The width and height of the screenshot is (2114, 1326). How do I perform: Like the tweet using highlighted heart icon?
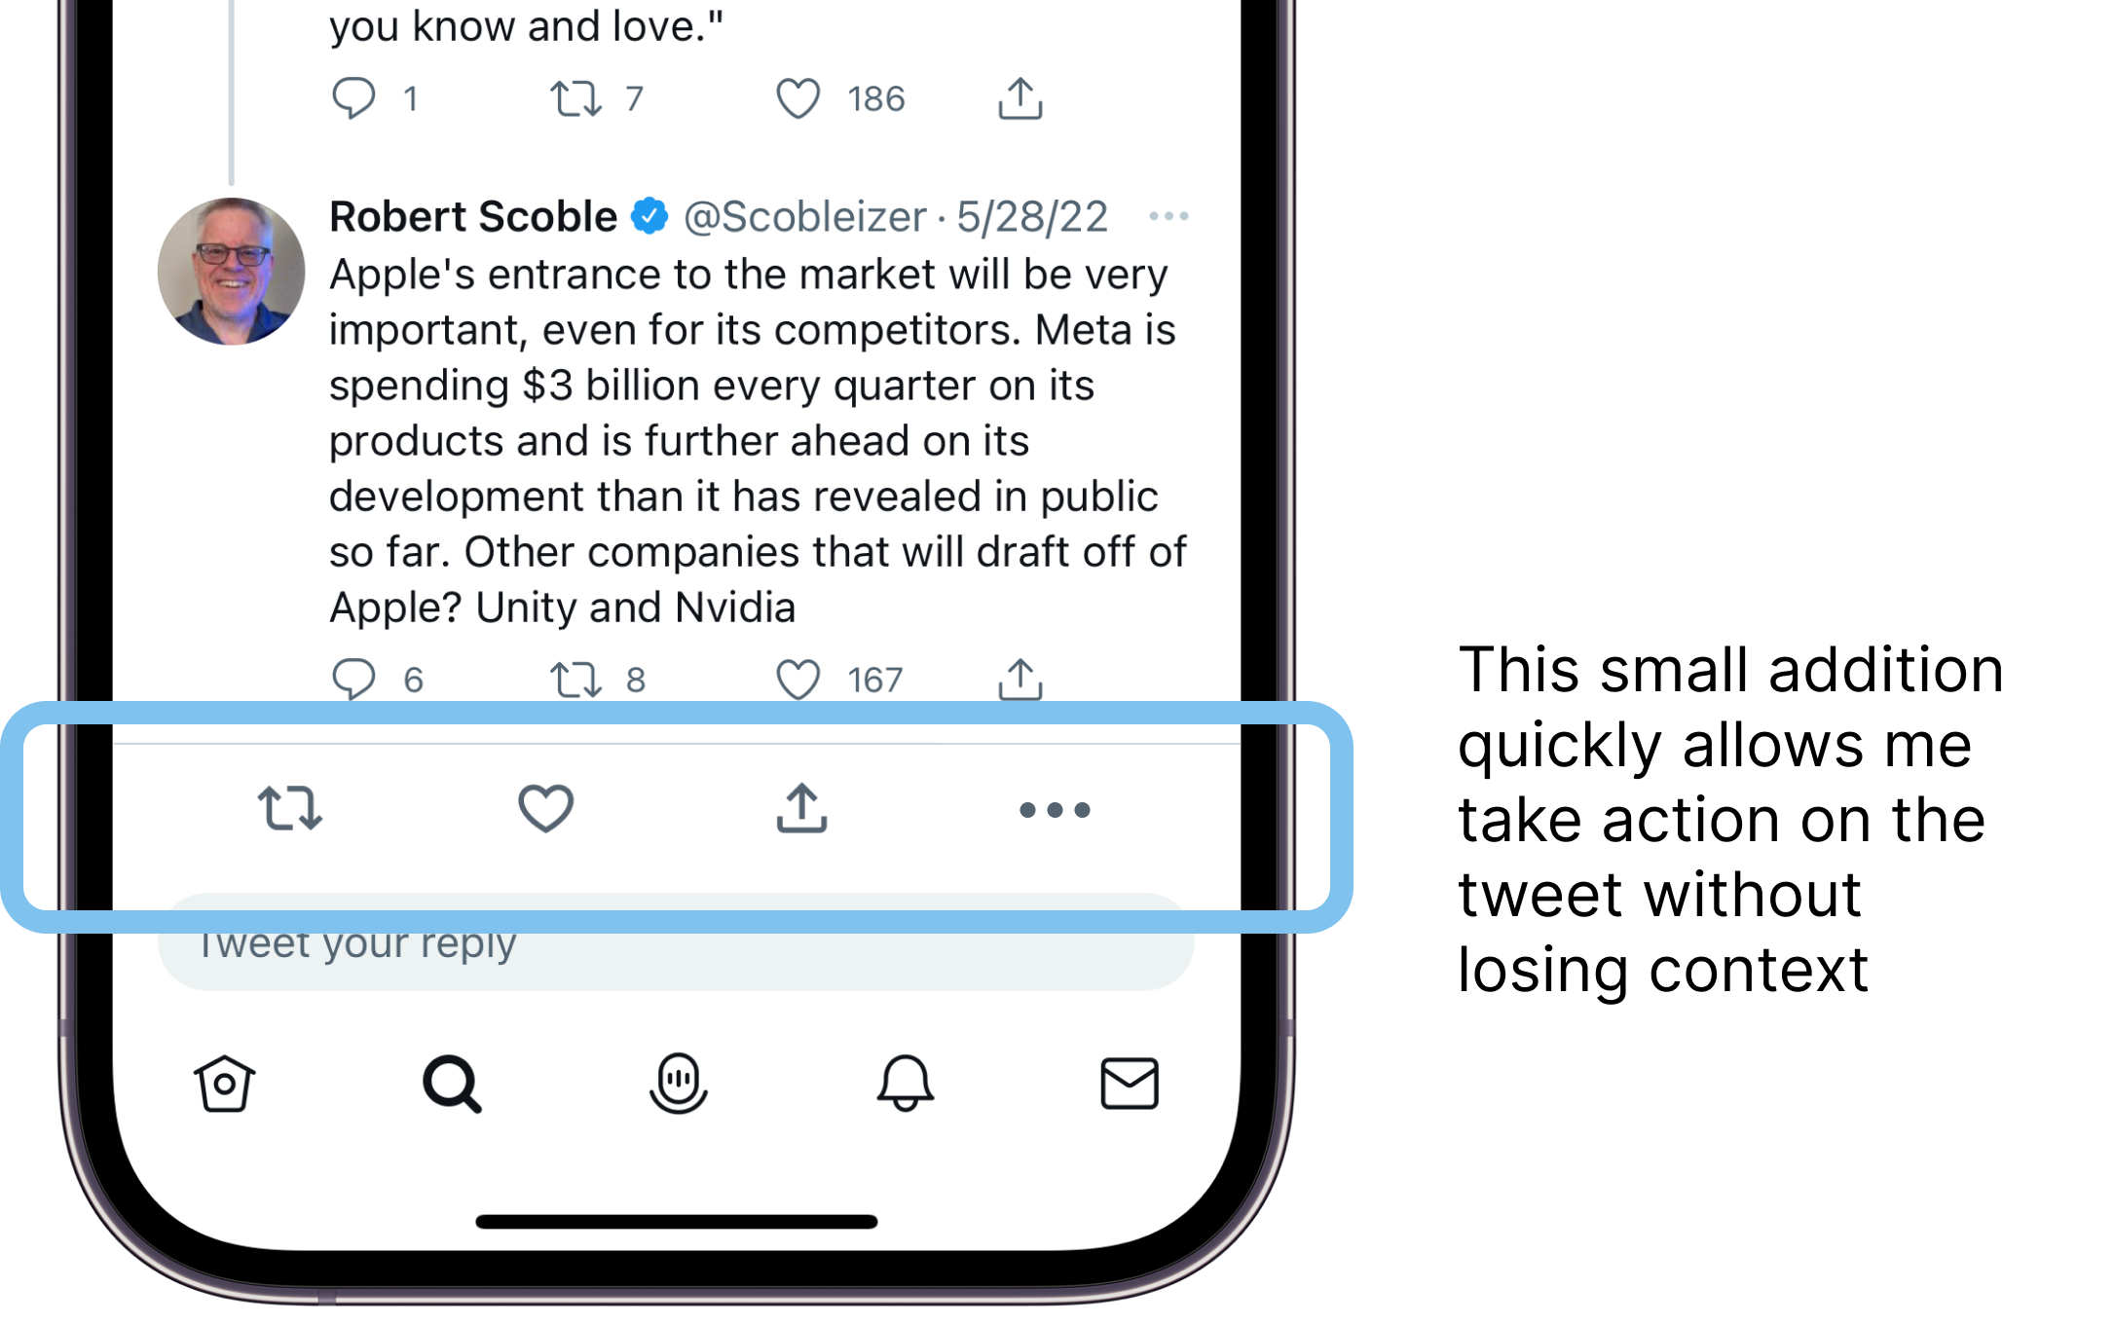point(545,808)
